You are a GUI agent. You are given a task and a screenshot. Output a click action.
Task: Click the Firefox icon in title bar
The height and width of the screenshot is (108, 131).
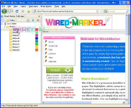coord(2,3)
